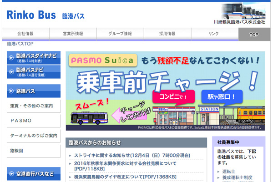Click arrow icon on 空港直行バスなど

click(x=11, y=174)
